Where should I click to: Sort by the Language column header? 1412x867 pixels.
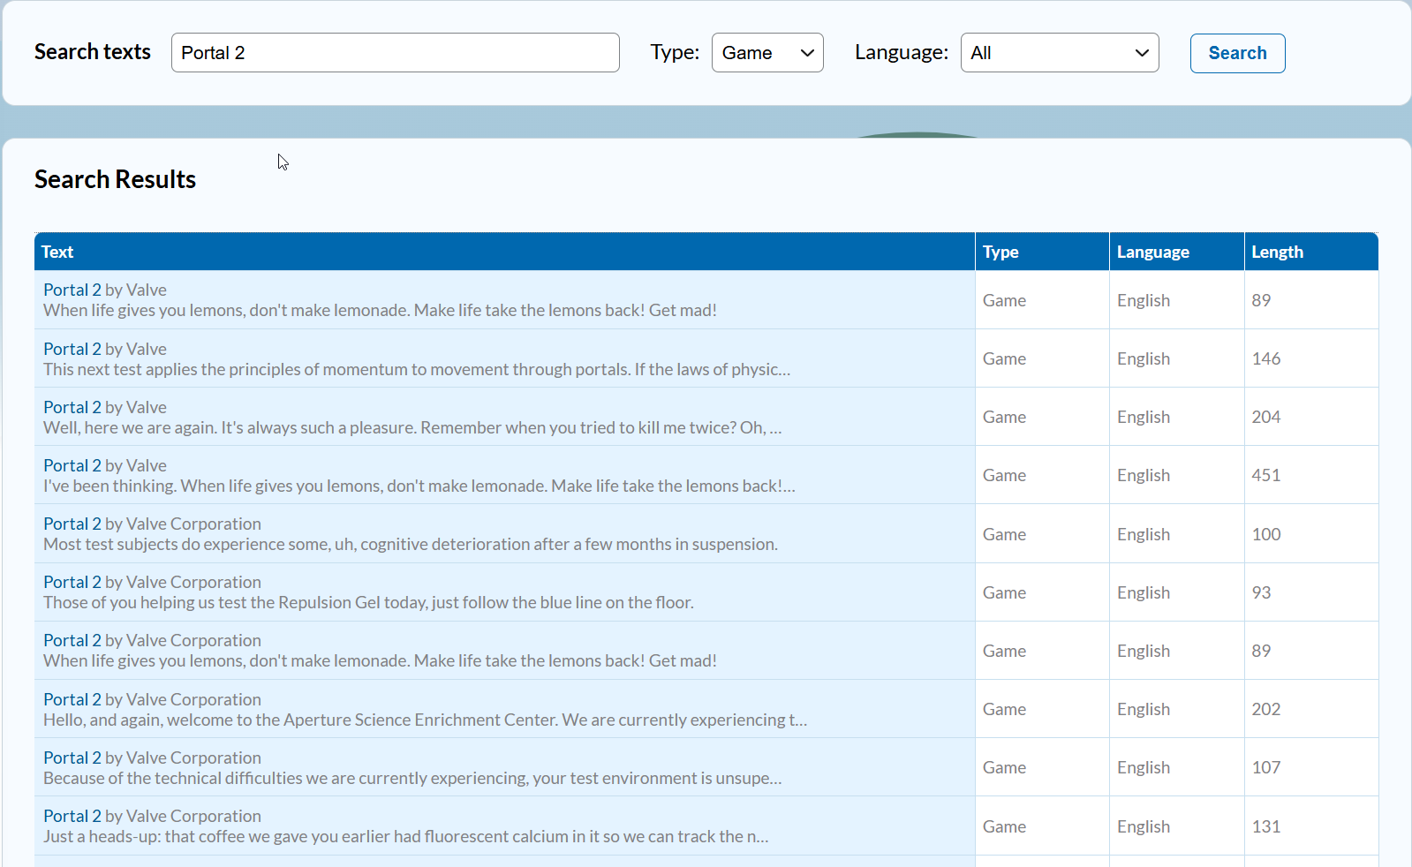[x=1152, y=252]
